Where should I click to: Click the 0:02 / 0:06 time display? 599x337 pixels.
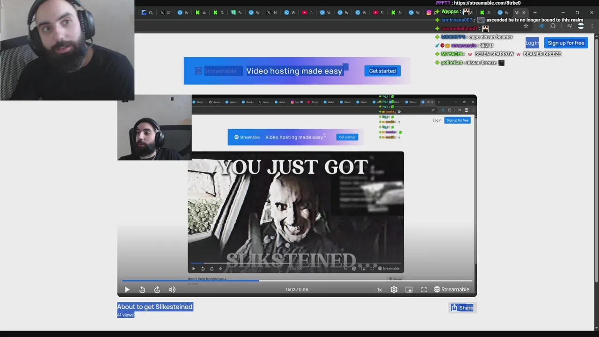(297, 290)
